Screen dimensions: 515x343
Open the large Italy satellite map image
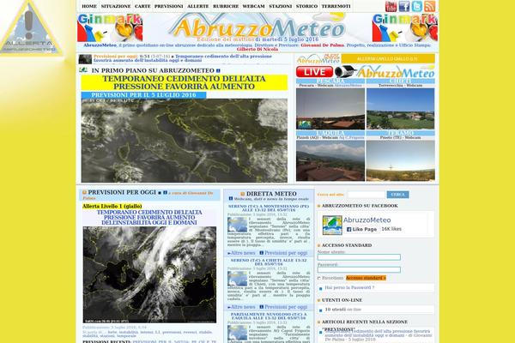[x=185, y=141]
